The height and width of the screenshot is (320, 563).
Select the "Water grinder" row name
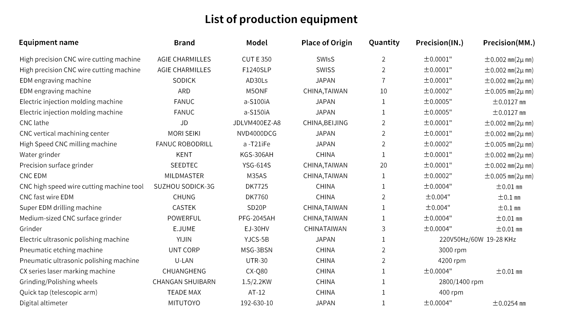click(x=40, y=155)
